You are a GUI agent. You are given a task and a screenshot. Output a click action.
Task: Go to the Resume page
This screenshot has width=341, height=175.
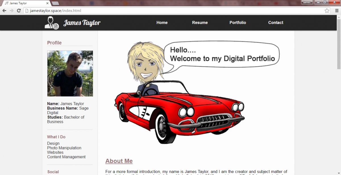pos(200,22)
